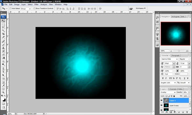This screenshot has width=192, height=115.
Task: Select the Rectangular Marquee tool
Action: (x=3, y=24)
